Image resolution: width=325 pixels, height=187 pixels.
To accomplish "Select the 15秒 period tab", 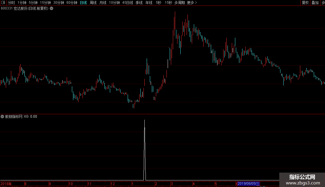I will 168,3.
